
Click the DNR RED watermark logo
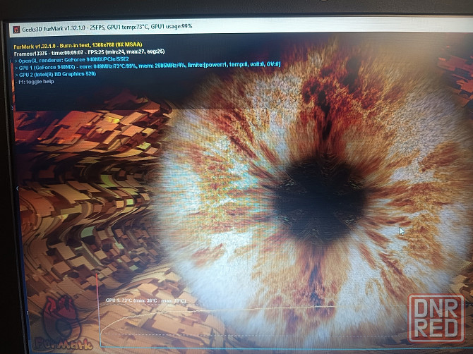[x=436, y=316]
